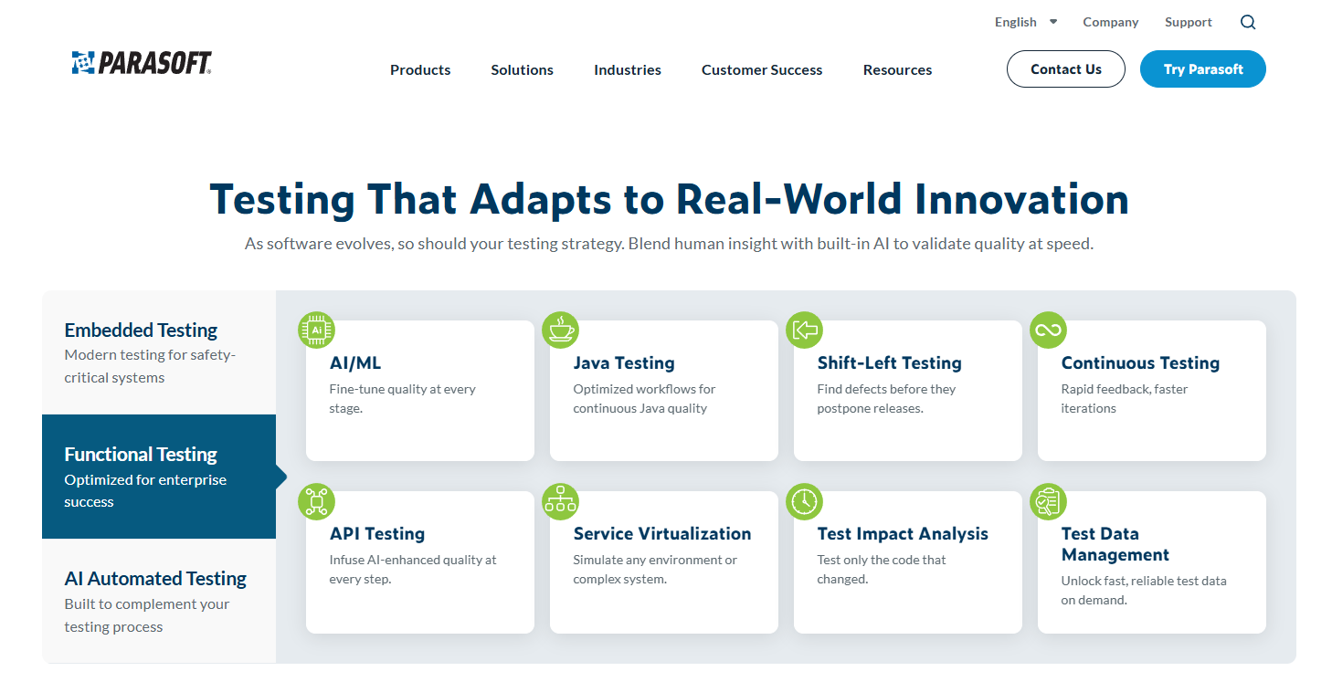Click 'Optimized for enterprise success' text
Viewport: 1332px width, 682px height.
coord(145,490)
